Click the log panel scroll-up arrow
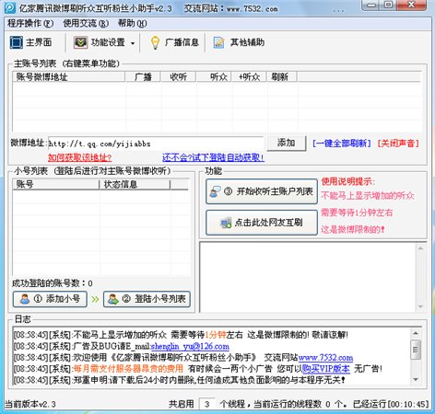This screenshot has width=435, height=414. [x=416, y=333]
